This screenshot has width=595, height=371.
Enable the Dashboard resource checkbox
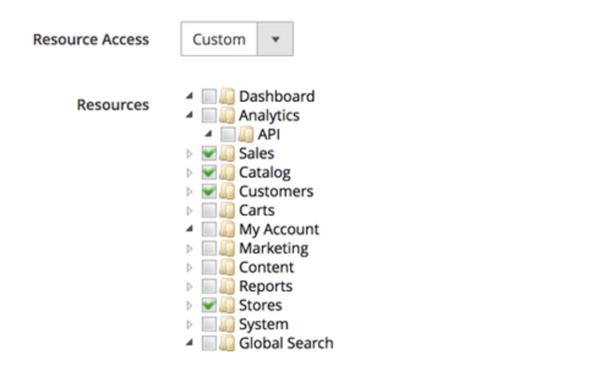tap(209, 94)
